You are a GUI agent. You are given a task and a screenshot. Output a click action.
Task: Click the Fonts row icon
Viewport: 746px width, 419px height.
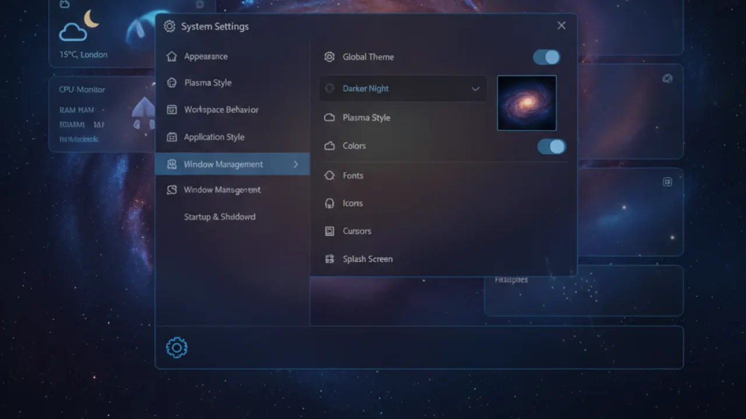tap(329, 175)
